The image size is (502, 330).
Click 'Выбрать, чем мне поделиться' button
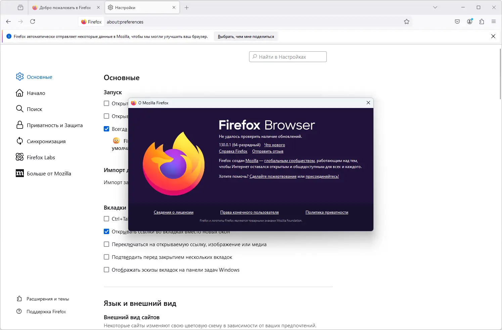(x=246, y=37)
